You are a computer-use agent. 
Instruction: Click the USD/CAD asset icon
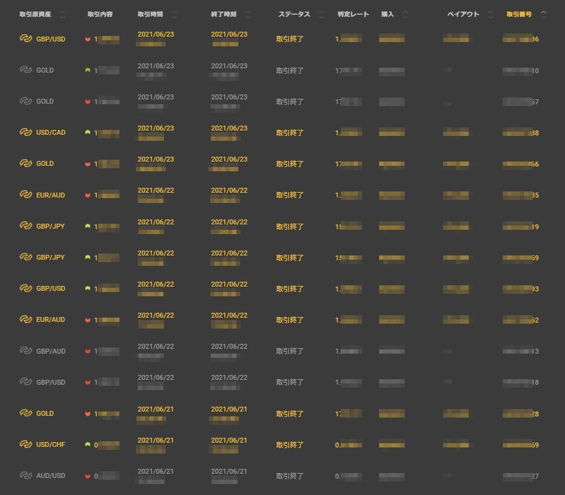pyautogui.click(x=26, y=132)
